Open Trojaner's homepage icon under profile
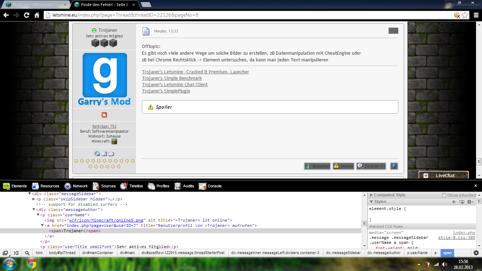The height and width of the screenshot is (271, 482). [x=97, y=154]
